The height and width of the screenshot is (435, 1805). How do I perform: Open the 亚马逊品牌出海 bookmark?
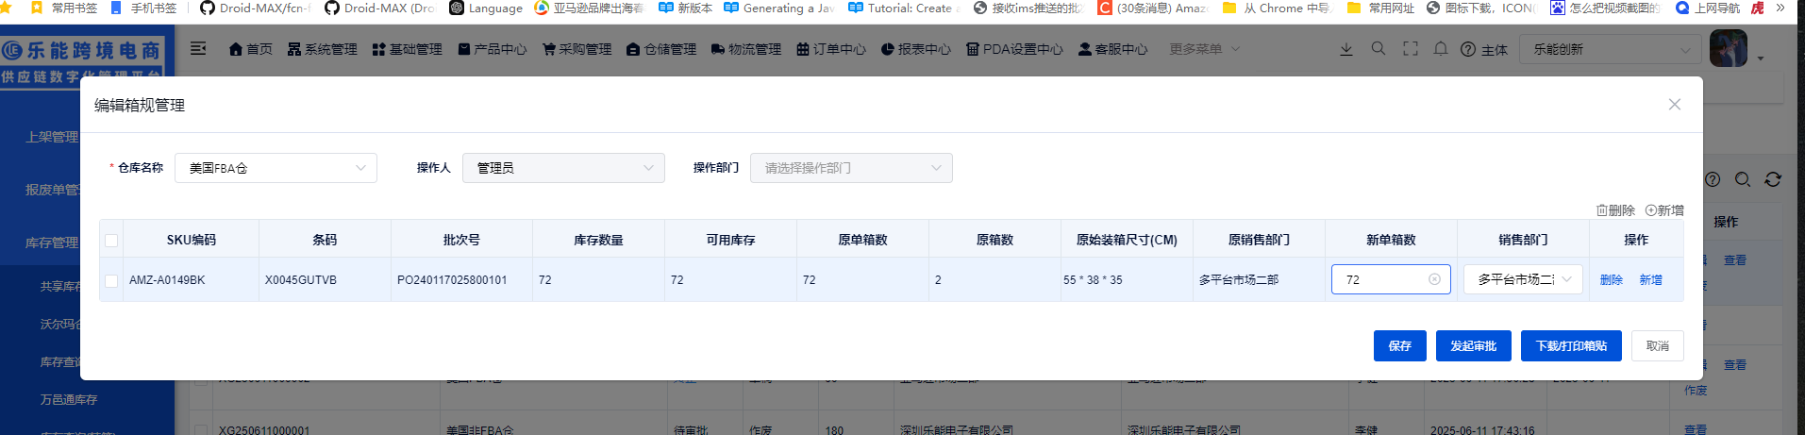coord(589,8)
